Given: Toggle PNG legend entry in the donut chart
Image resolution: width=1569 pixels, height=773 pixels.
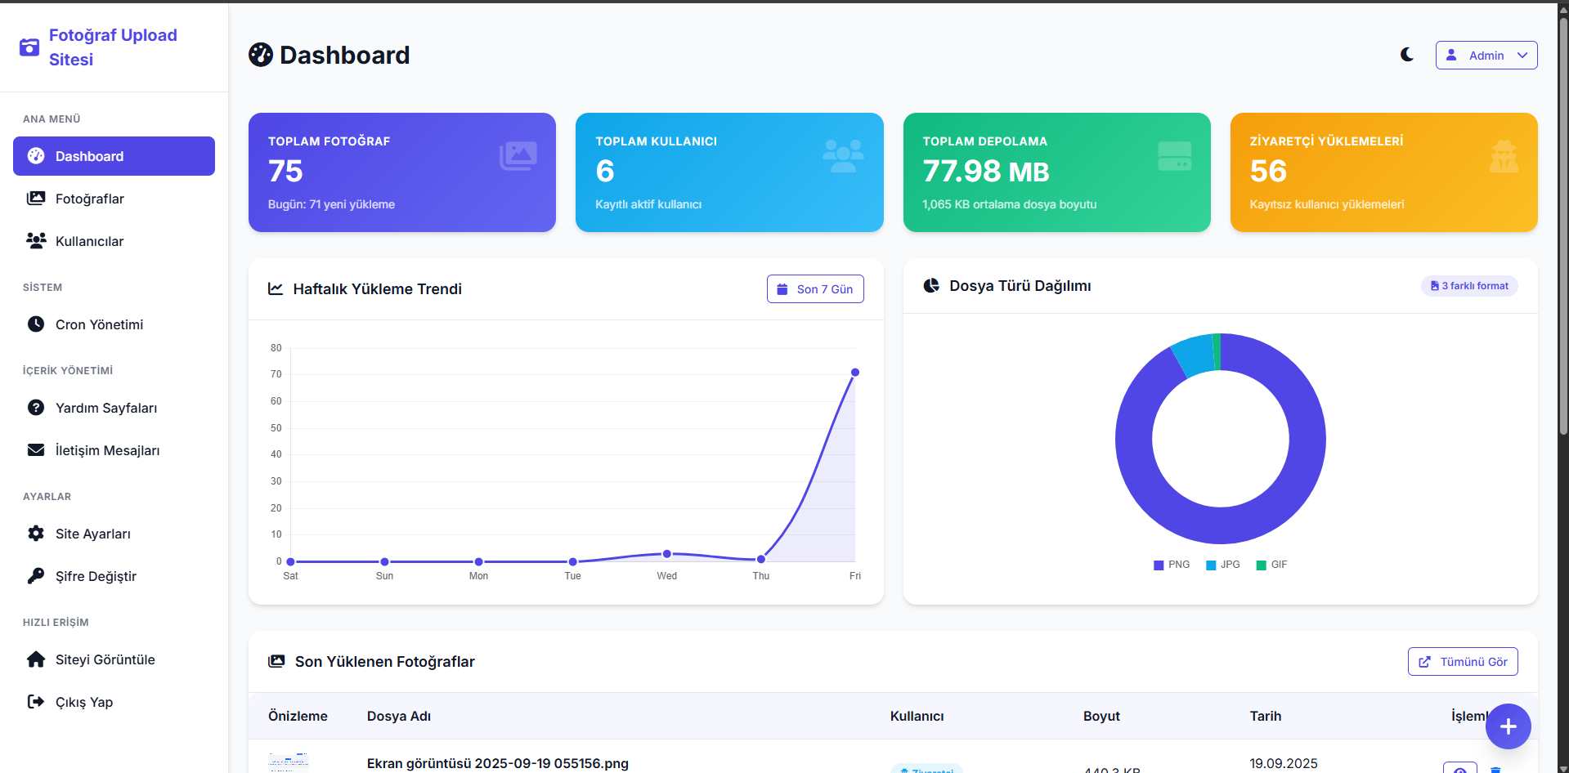Looking at the screenshot, I should [1171, 565].
